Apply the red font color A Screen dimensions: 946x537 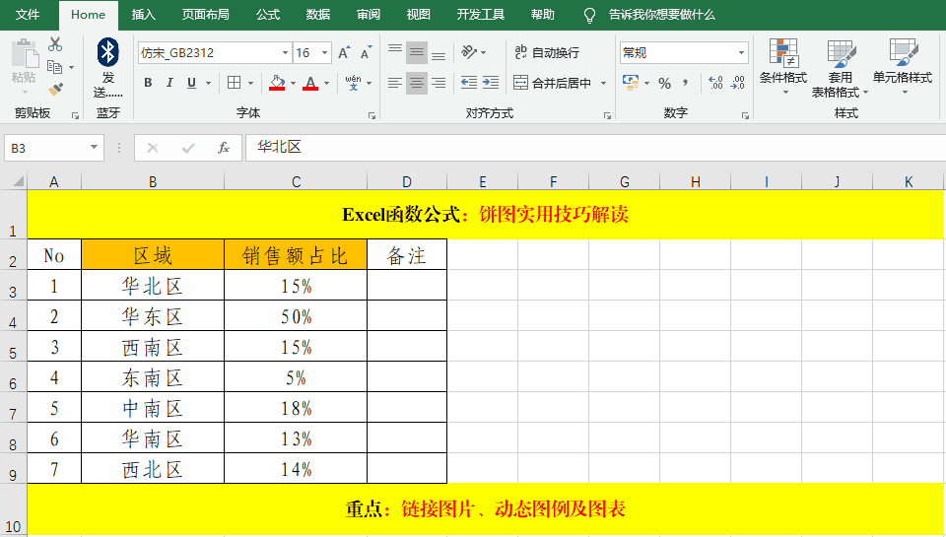(310, 83)
